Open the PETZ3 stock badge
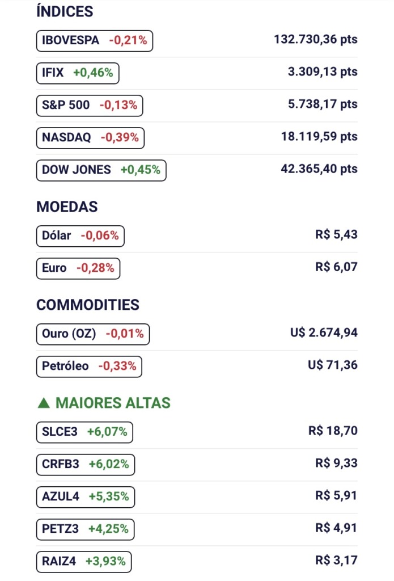The image size is (394, 581). coord(86,529)
